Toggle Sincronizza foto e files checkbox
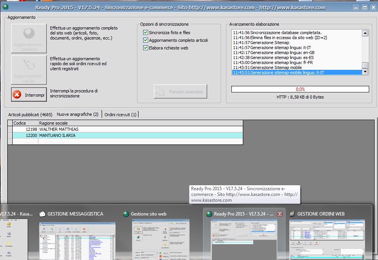 pos(145,32)
